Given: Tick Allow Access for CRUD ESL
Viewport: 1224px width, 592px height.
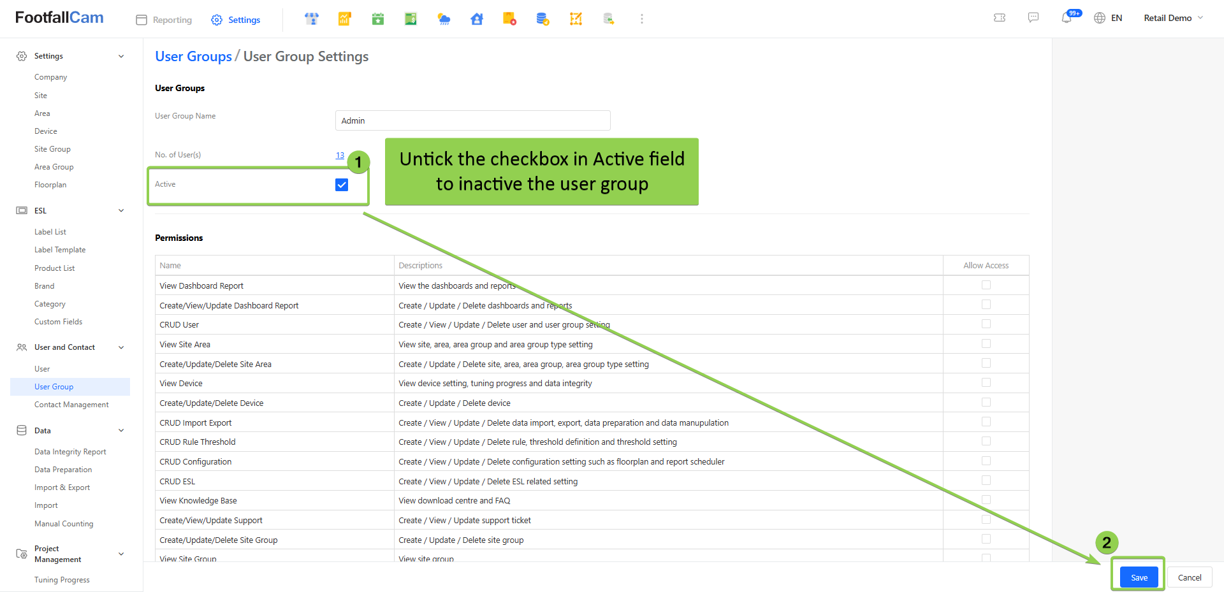Looking at the screenshot, I should [x=986, y=480].
